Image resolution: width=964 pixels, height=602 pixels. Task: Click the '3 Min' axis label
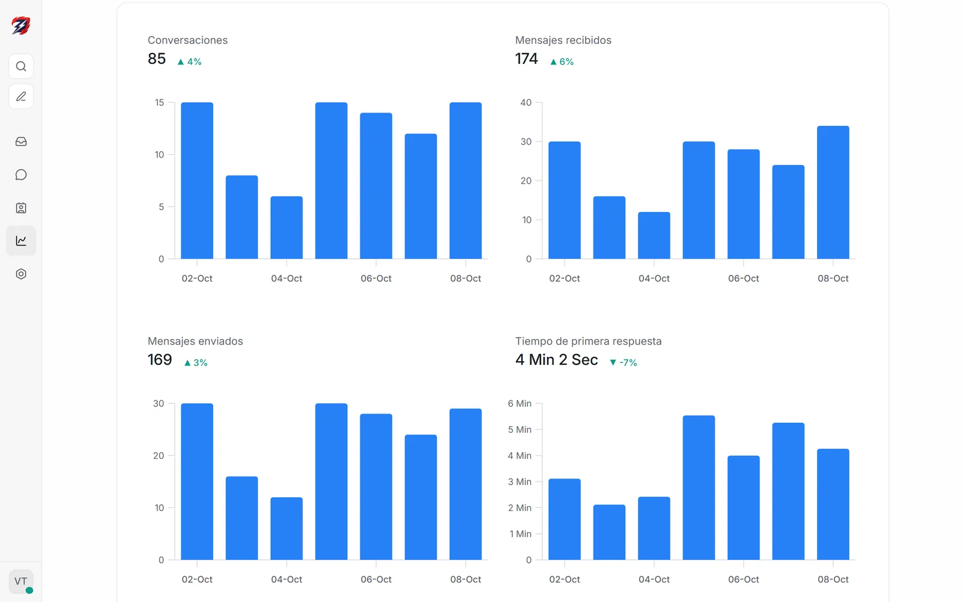click(x=519, y=482)
